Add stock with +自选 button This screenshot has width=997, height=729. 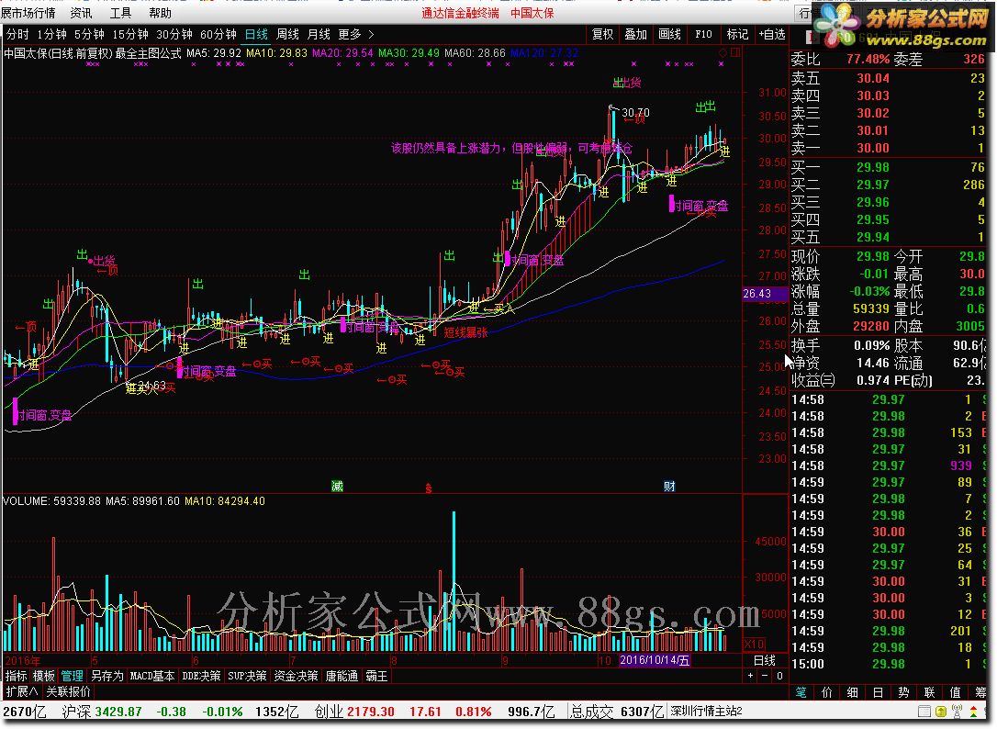772,34
